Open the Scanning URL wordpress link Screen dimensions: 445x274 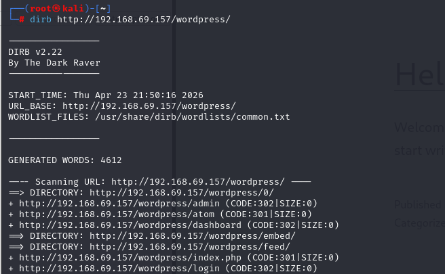tap(198, 182)
